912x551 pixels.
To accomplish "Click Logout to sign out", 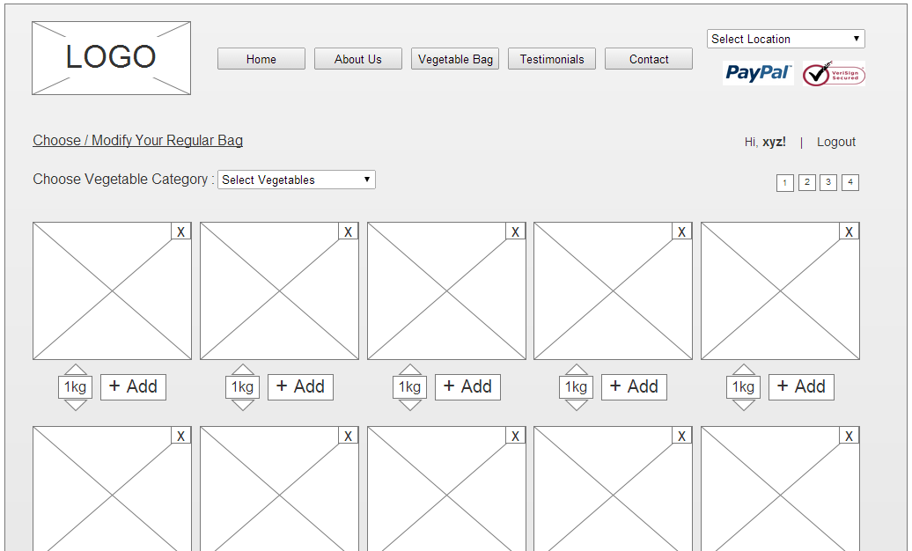I will tap(835, 142).
